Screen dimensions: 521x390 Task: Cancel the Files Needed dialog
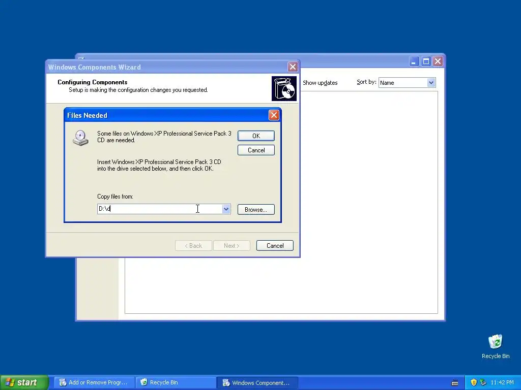click(256, 150)
